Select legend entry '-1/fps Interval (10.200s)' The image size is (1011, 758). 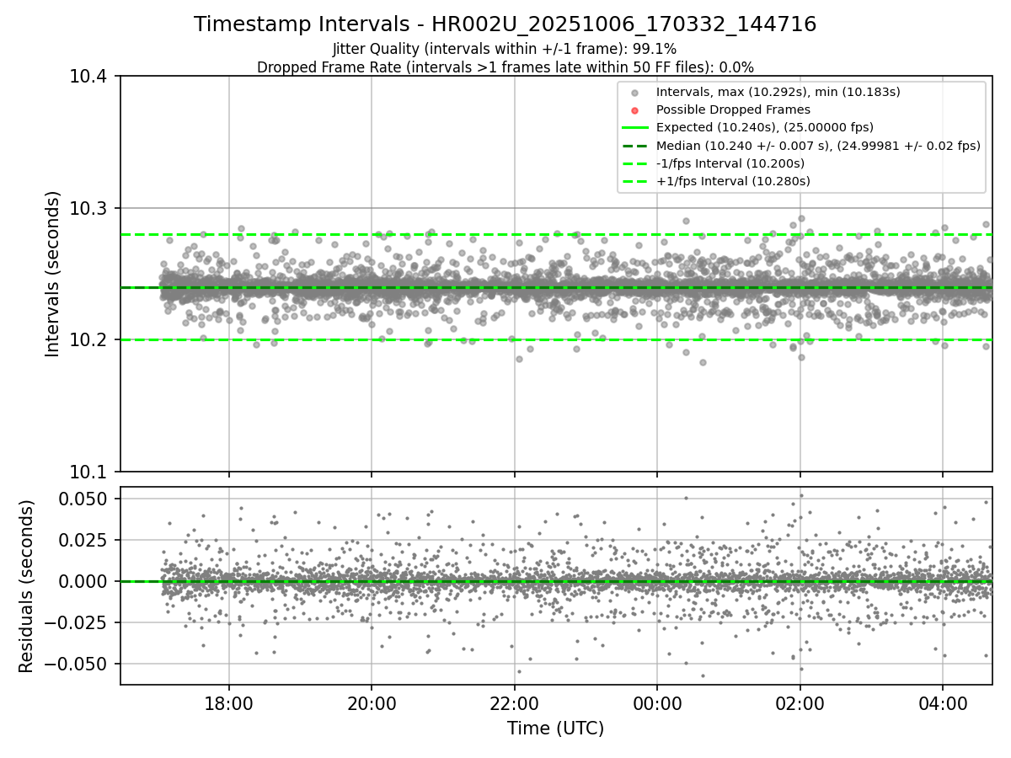click(730, 163)
